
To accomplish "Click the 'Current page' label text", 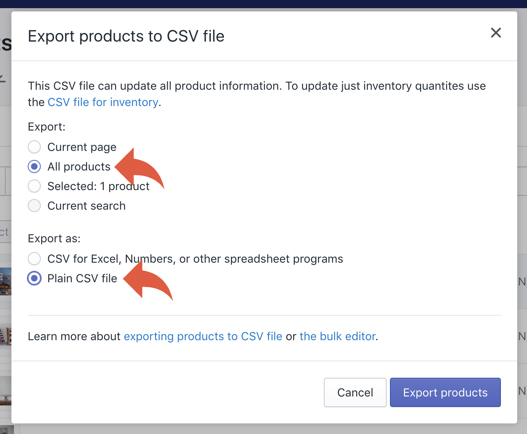I will 82,147.
